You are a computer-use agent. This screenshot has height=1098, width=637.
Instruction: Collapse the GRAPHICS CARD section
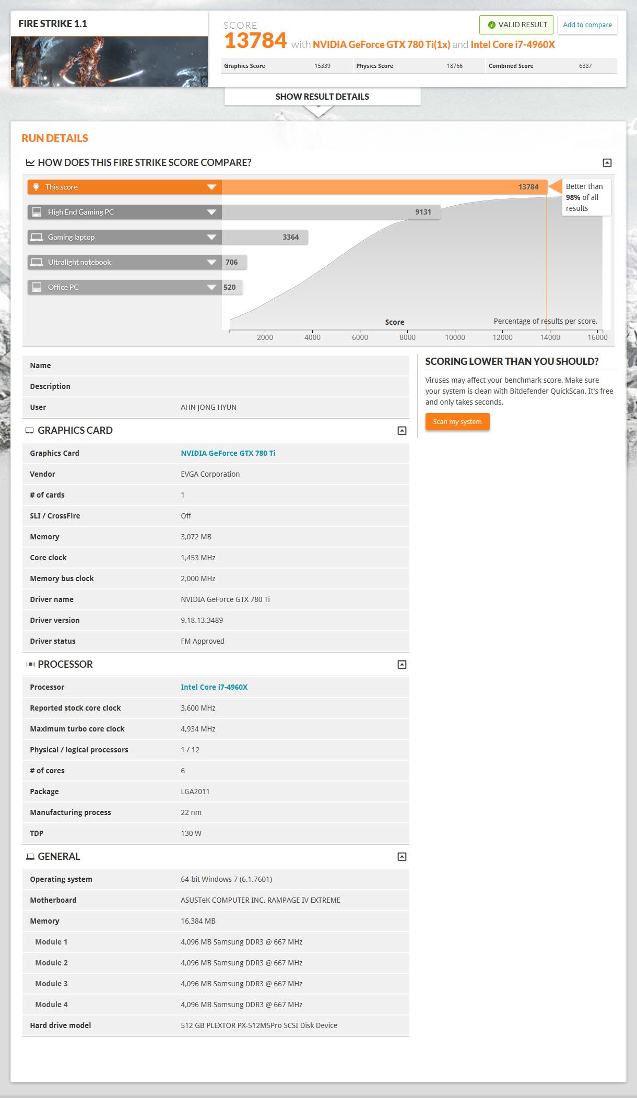click(402, 431)
